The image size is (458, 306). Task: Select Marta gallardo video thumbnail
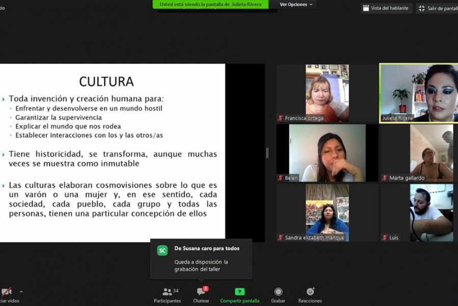click(x=419, y=153)
